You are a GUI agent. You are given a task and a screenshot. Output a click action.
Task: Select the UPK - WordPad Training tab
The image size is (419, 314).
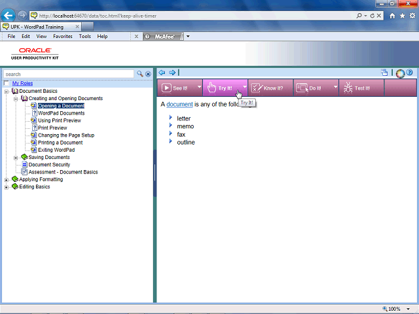click(37, 27)
